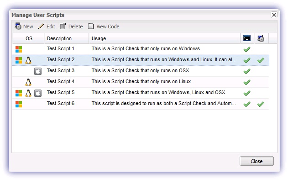Click the Edit pencil icon
This screenshot has width=288, height=180.
(x=41, y=26)
